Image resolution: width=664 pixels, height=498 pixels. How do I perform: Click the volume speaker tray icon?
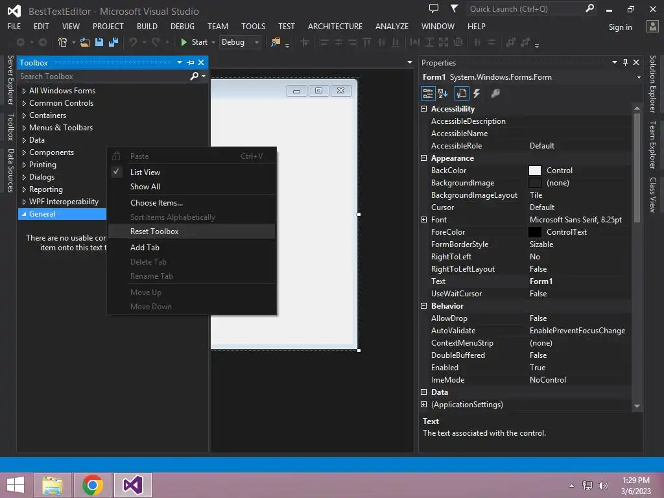pyautogui.click(x=603, y=486)
